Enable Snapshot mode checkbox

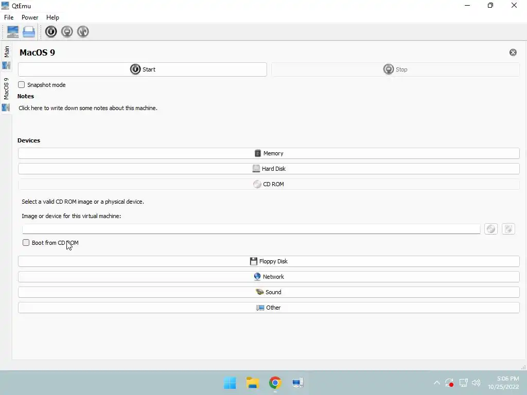pyautogui.click(x=22, y=85)
